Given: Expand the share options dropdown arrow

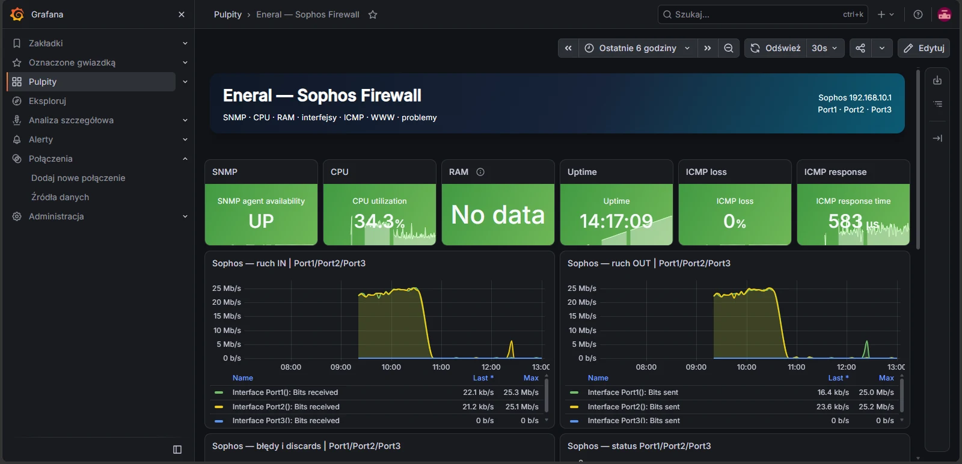Looking at the screenshot, I should (882, 48).
